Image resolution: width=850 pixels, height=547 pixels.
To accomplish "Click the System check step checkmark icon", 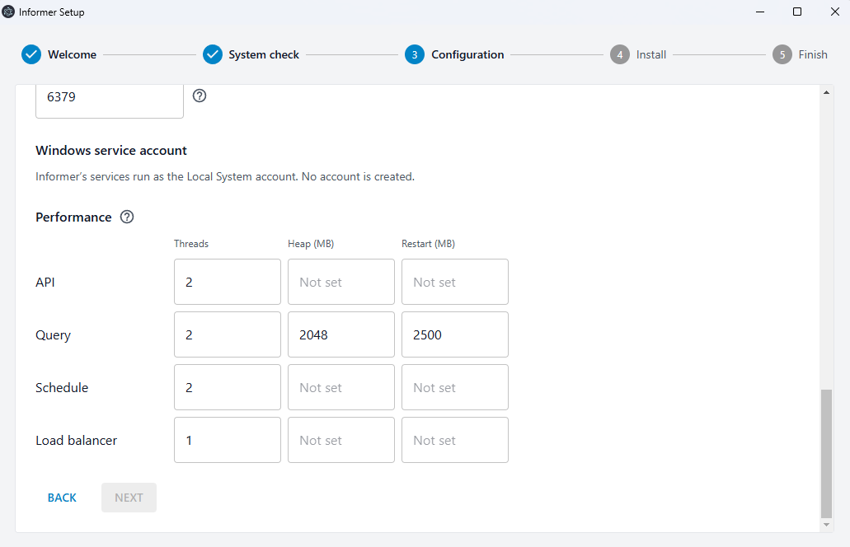I will point(213,54).
